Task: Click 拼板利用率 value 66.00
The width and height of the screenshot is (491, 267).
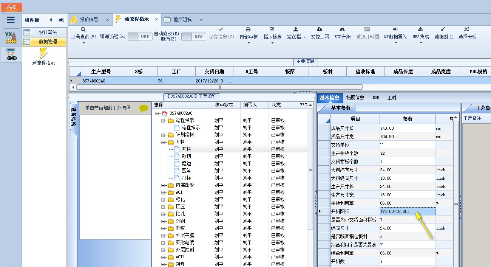Action: click(408, 203)
